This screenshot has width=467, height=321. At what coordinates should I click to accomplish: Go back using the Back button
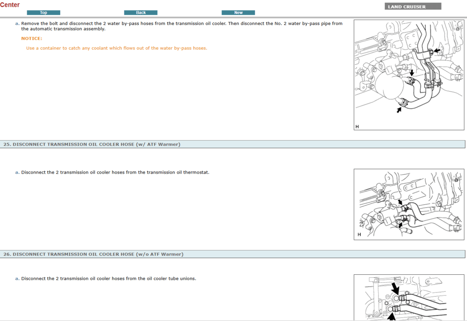pos(141,12)
